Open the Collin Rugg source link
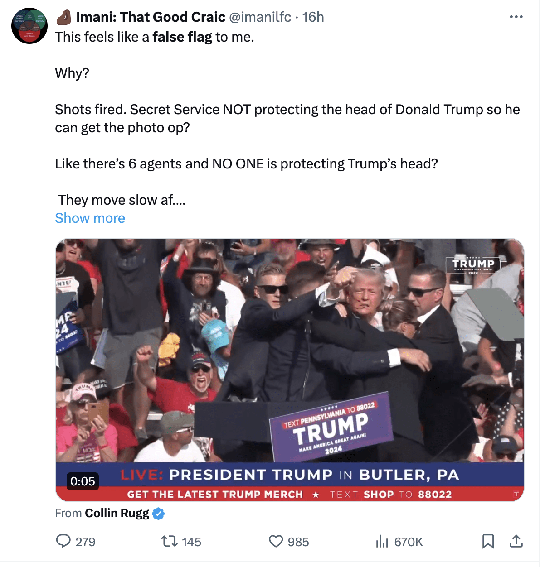Image resolution: width=545 pixels, height=567 pixels. coord(117,513)
